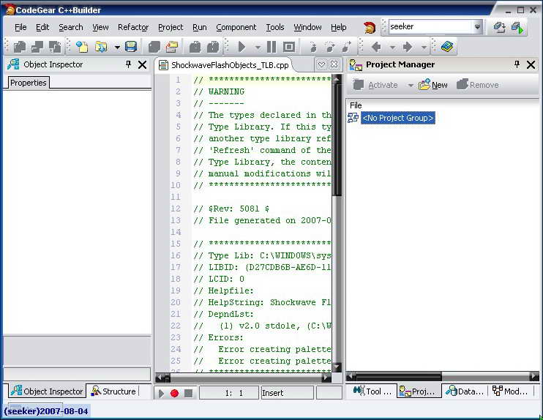Switch to the Data Explorer tab
This screenshot has width=543, height=420.
coord(465,391)
